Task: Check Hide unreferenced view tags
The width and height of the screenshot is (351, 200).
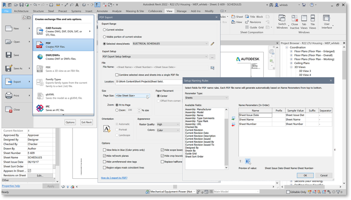Action: pyautogui.click(x=104, y=162)
